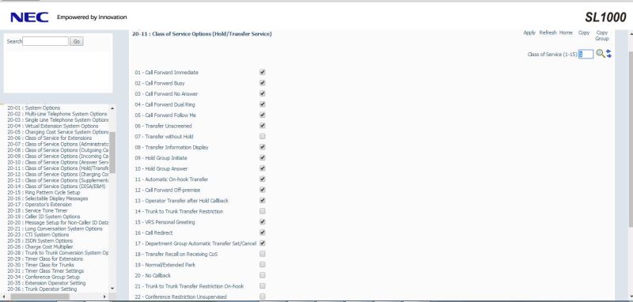This screenshot has width=633, height=302.
Task: Check Trunk to Trunk Transfer Restriction On-hook
Action: coord(263,286)
